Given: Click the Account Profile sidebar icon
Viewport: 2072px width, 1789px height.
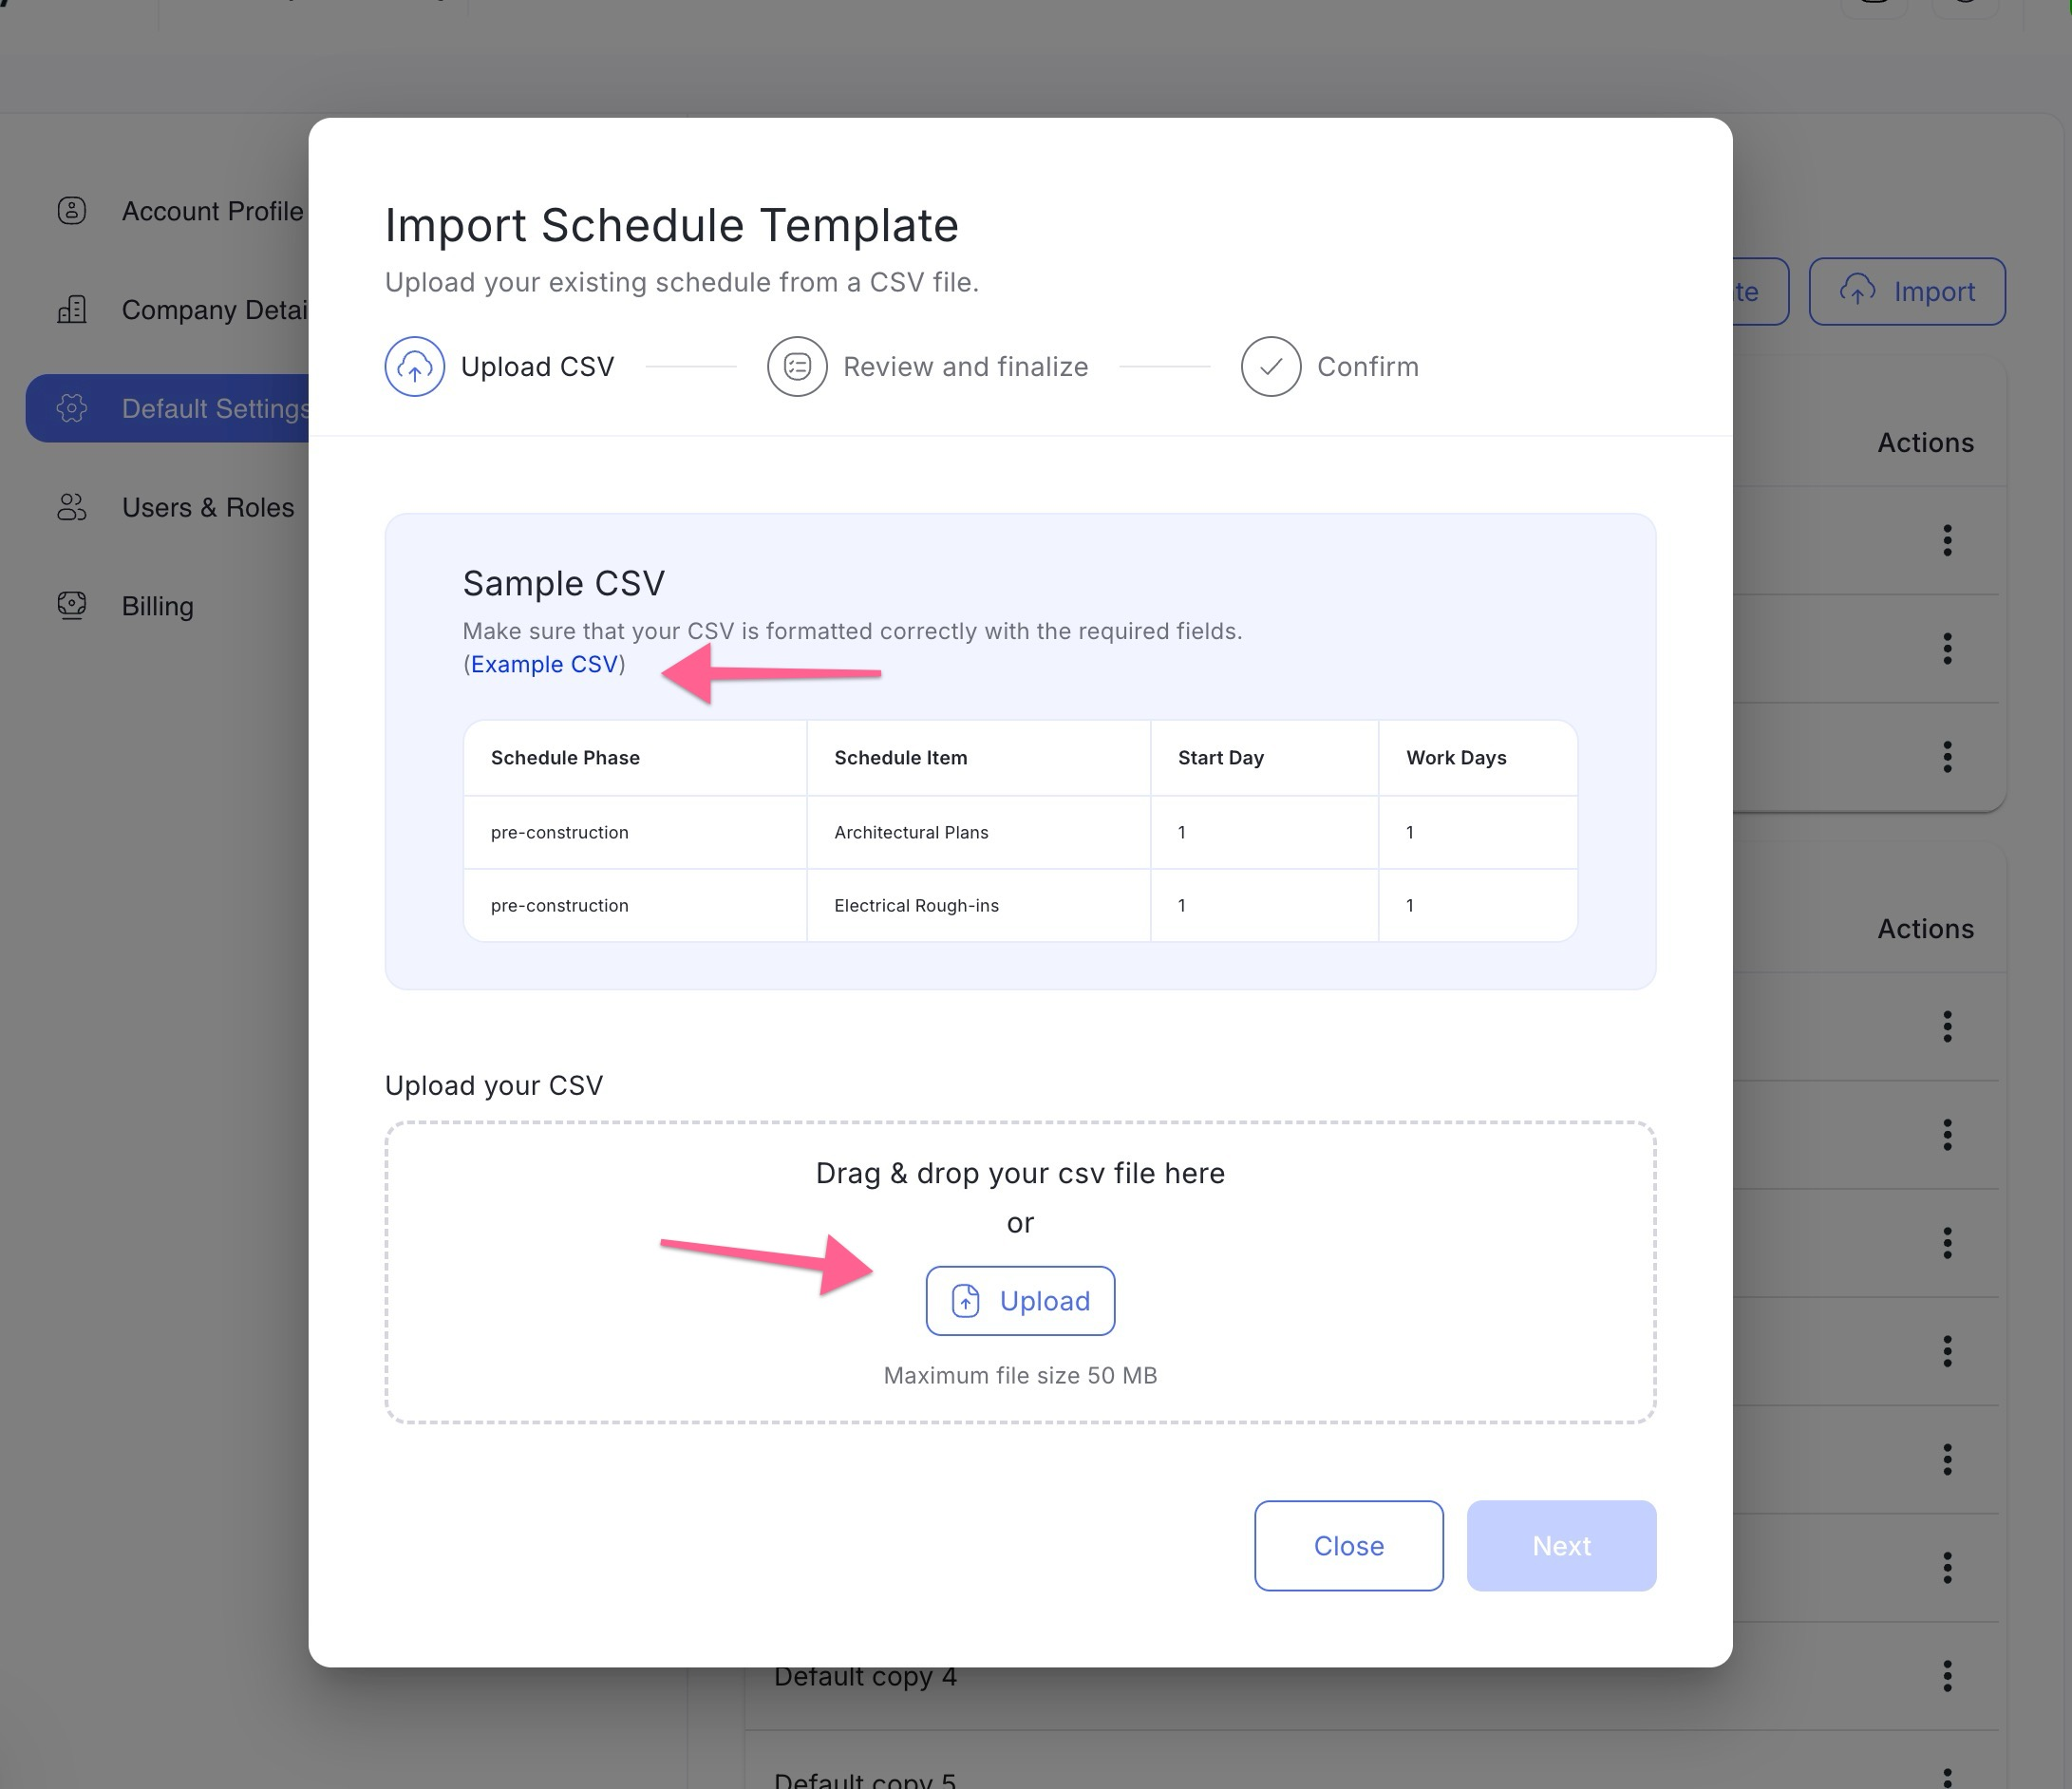Looking at the screenshot, I should pos(72,211).
